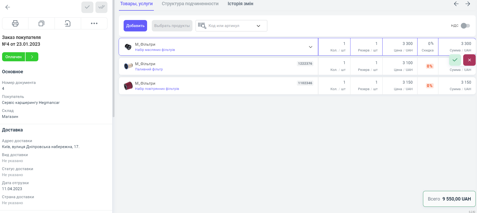
Task: Go to previous document with top-right left arrow
Action: [456, 4]
